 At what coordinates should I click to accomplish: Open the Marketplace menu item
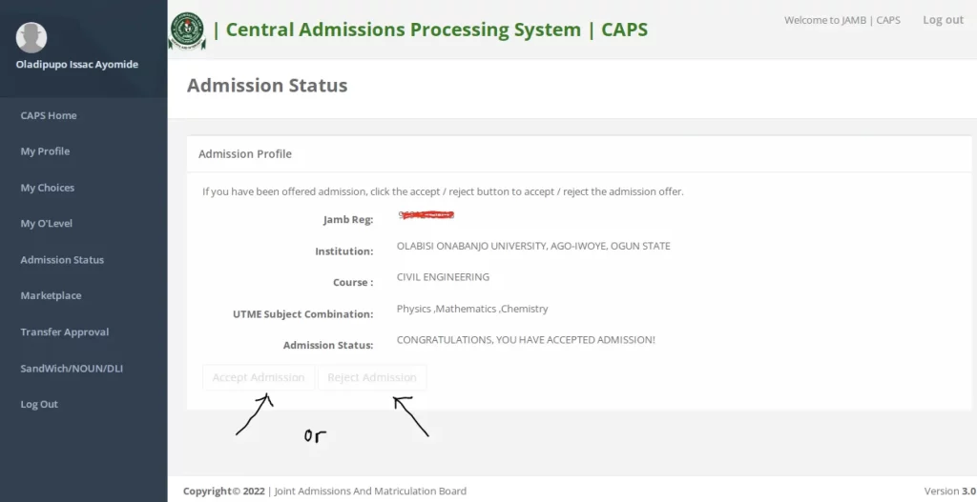coord(51,296)
